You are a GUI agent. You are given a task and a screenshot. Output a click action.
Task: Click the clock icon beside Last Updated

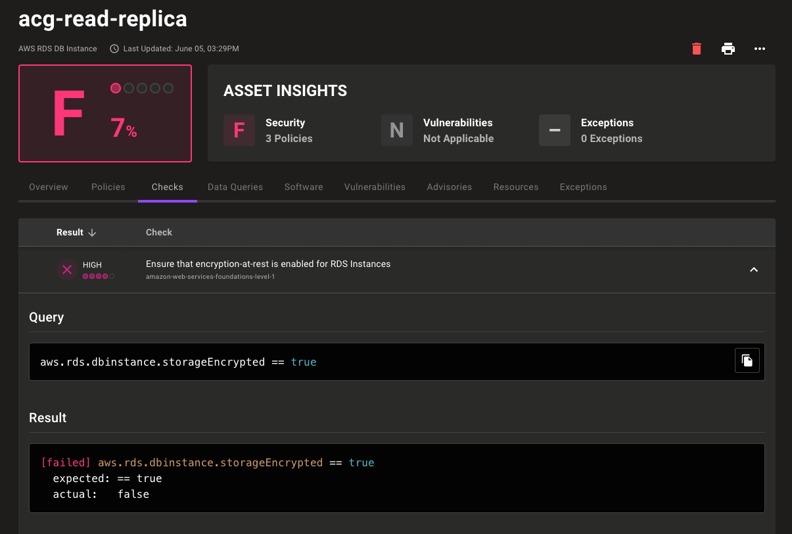point(114,49)
